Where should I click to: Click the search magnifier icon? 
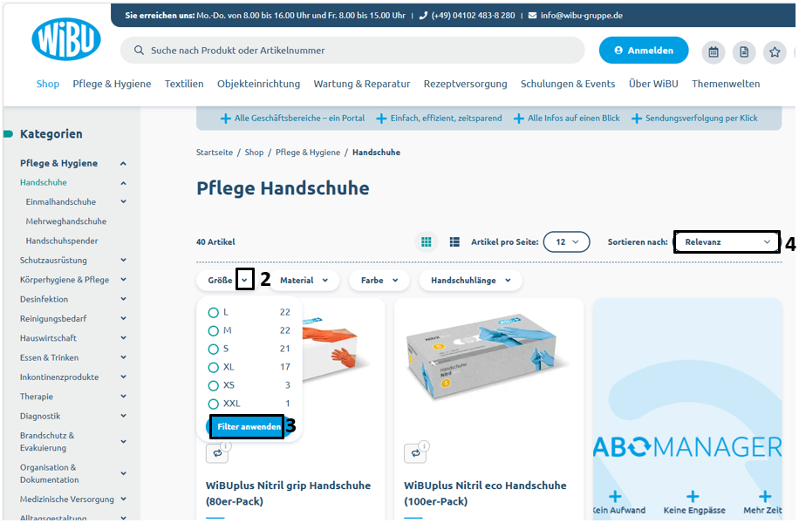click(139, 51)
